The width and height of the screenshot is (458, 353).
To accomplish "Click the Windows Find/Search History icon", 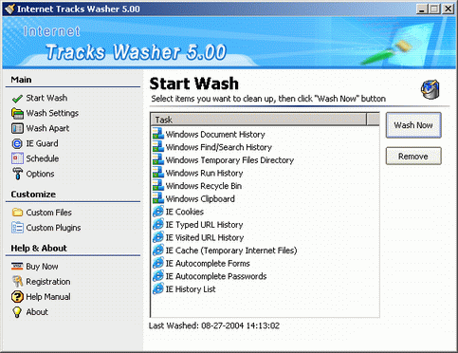I will coord(158,147).
